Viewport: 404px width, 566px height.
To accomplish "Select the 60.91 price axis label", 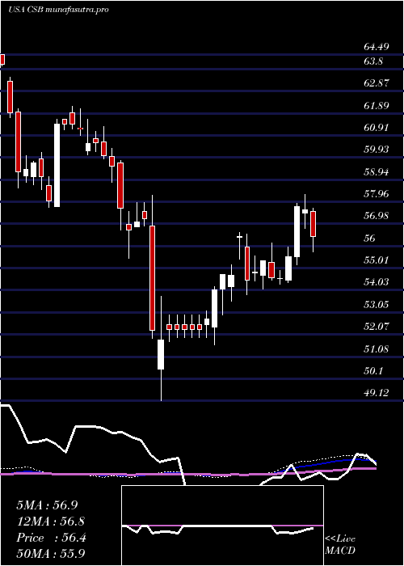I will tap(377, 128).
